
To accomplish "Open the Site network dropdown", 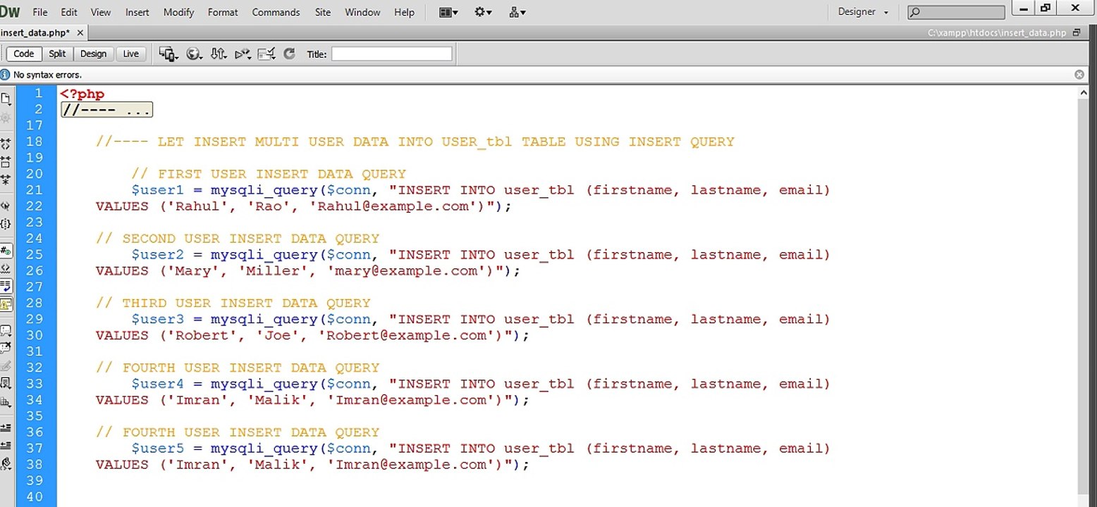I will click(x=517, y=12).
